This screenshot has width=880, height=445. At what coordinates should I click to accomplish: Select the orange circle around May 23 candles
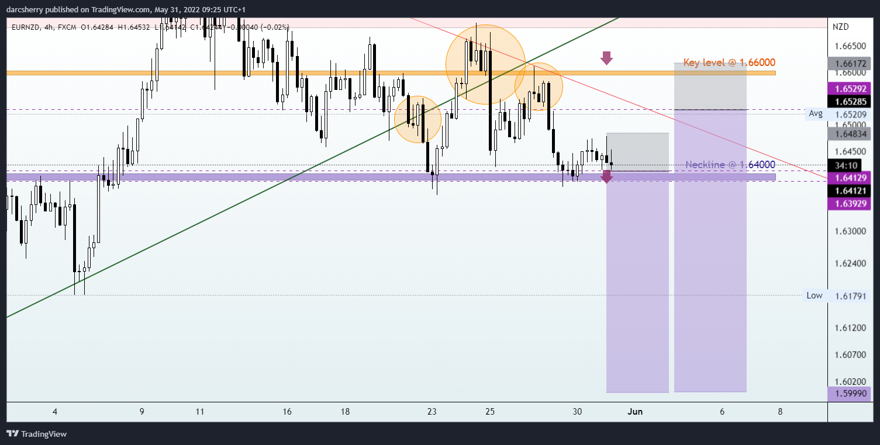(x=417, y=119)
